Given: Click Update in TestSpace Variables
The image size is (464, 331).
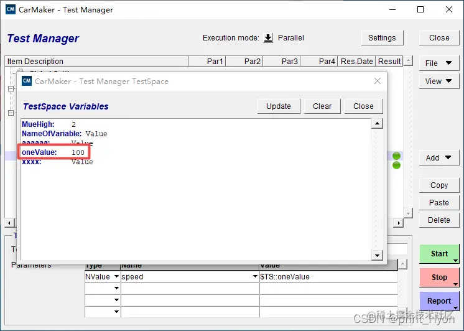Looking at the screenshot, I should pyautogui.click(x=279, y=106).
